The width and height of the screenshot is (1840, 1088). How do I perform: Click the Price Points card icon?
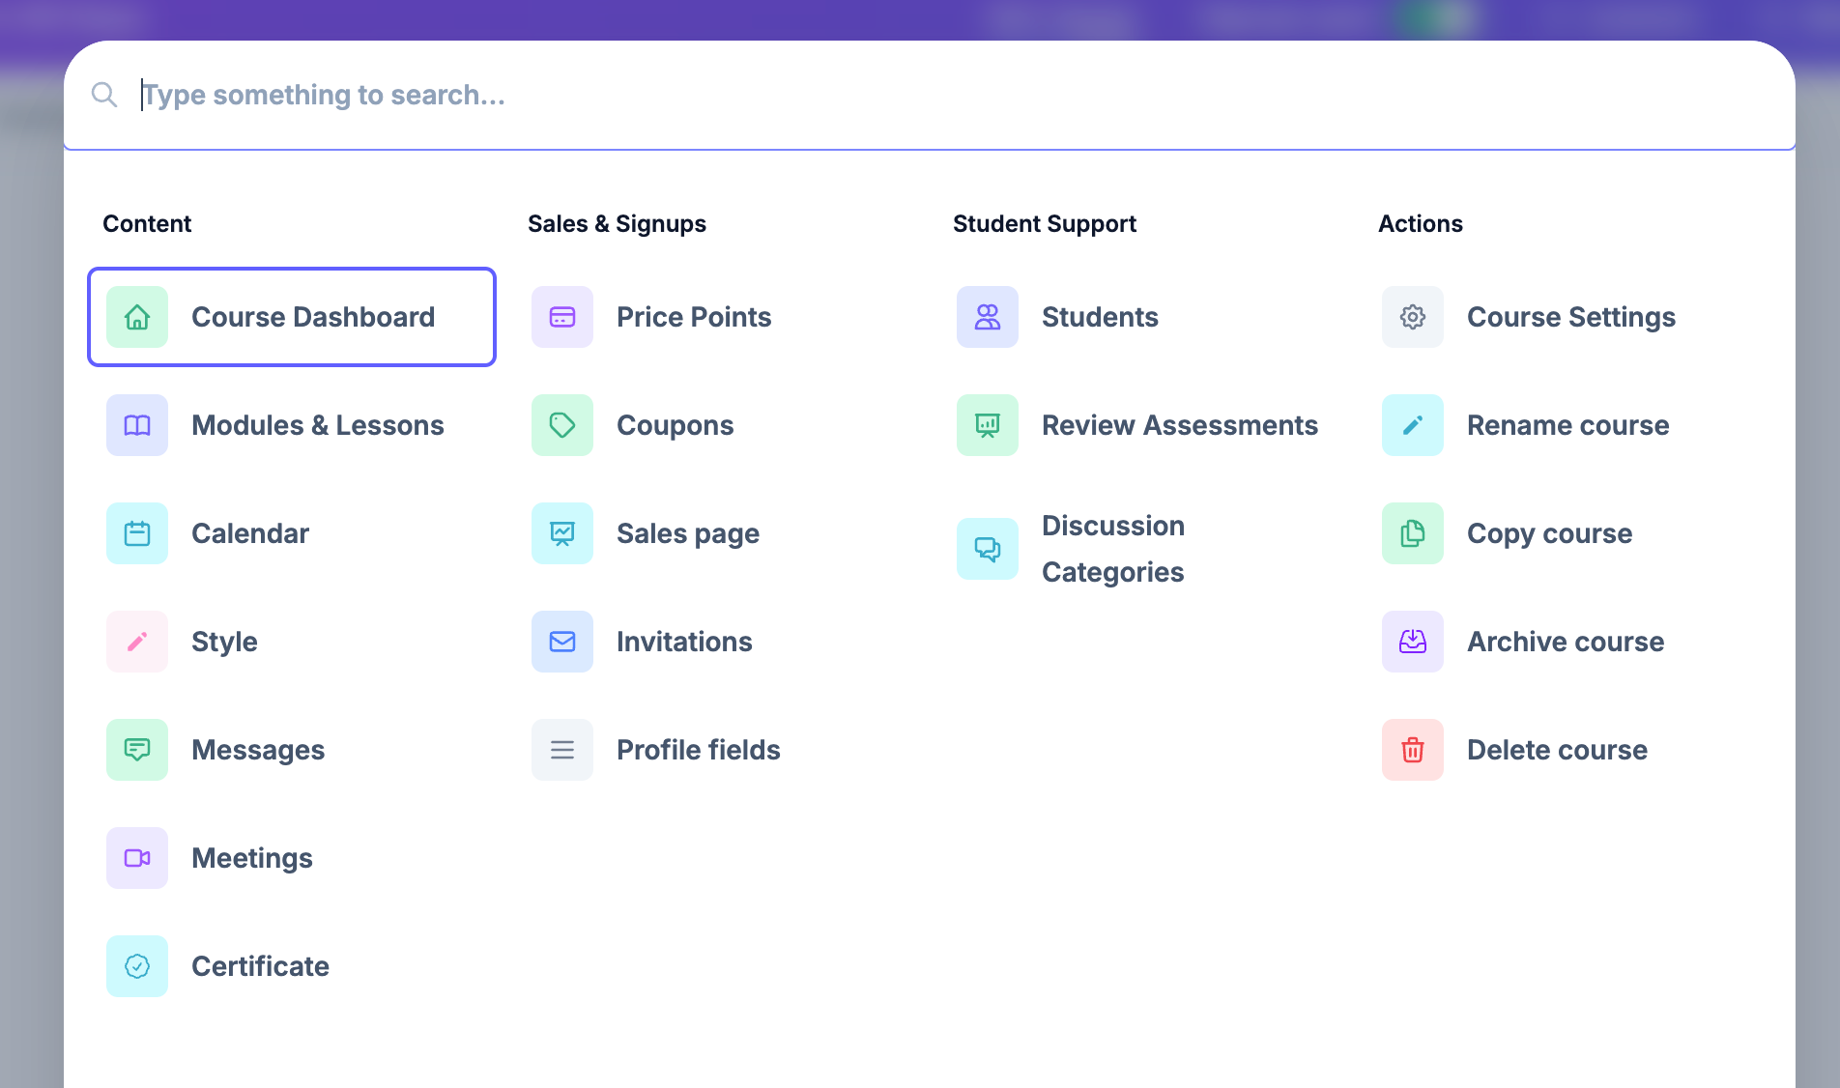[x=561, y=317]
